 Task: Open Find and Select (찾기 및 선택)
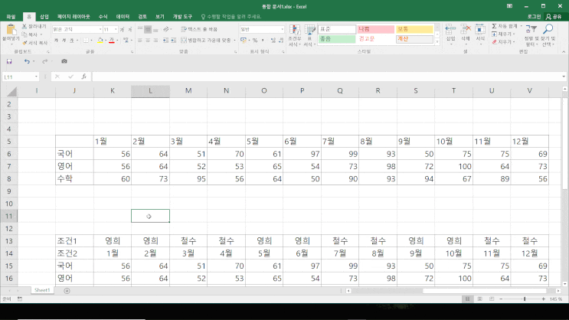(548, 35)
